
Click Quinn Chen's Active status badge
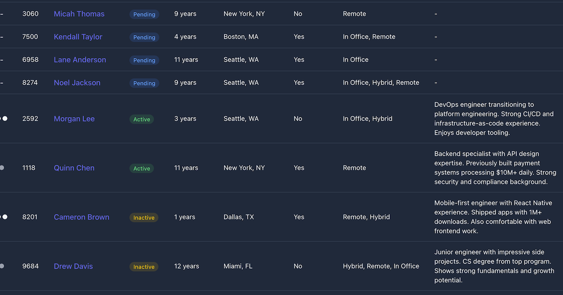click(x=142, y=169)
